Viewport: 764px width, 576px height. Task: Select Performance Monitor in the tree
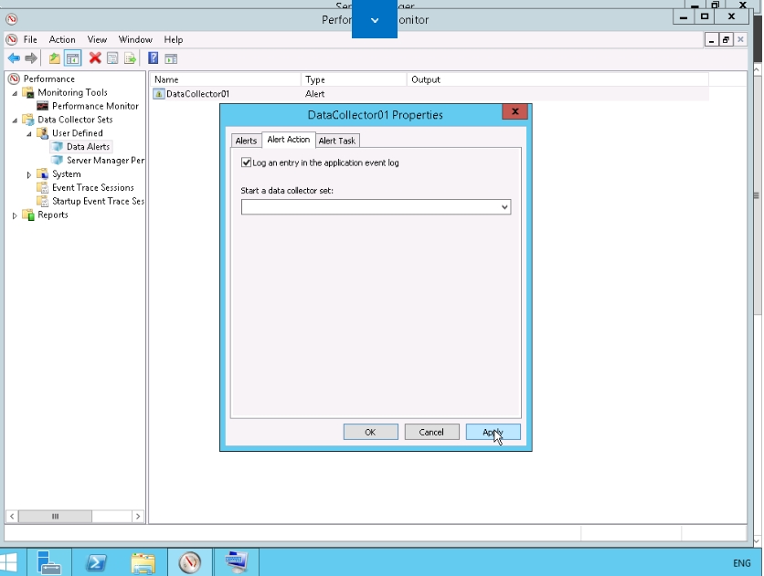95,106
